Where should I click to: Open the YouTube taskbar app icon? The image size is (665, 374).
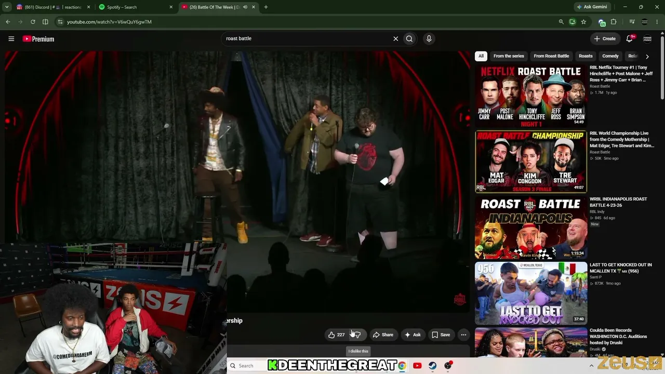417,366
